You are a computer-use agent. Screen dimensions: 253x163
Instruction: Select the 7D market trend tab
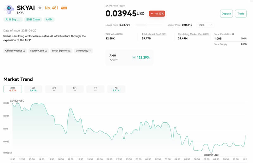(x=33, y=89)
